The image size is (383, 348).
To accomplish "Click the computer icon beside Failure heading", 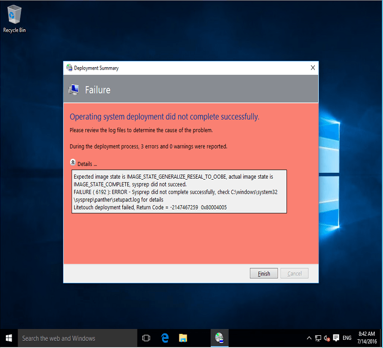I will (x=74, y=90).
